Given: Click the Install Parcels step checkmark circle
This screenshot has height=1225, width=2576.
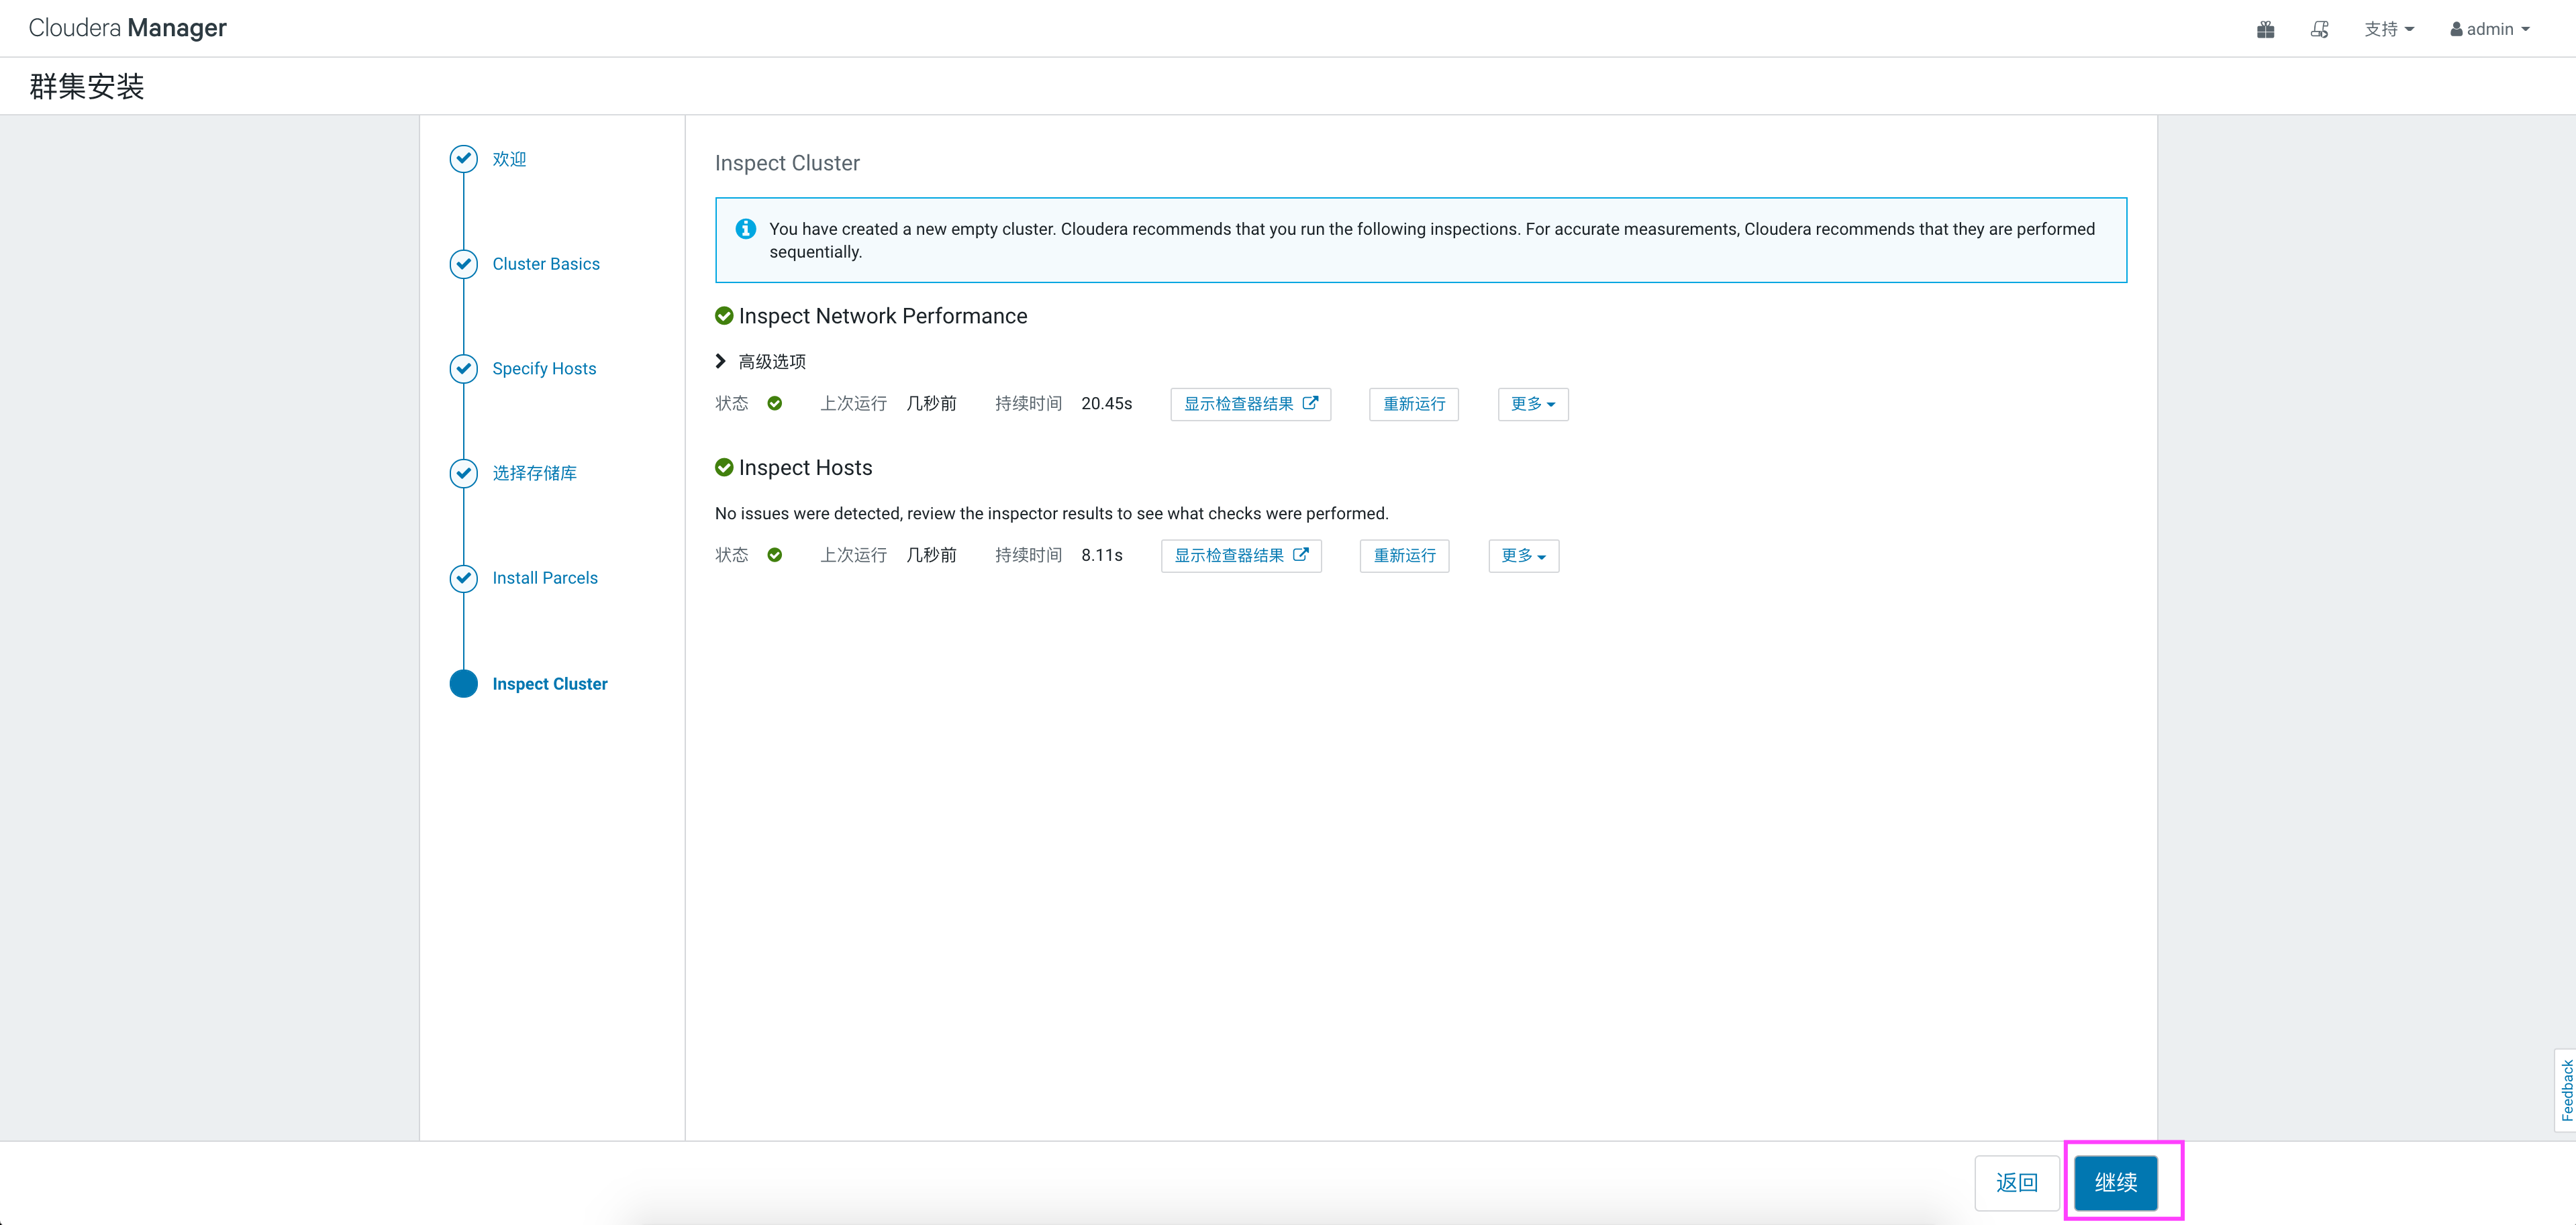Looking at the screenshot, I should pos(463,578).
